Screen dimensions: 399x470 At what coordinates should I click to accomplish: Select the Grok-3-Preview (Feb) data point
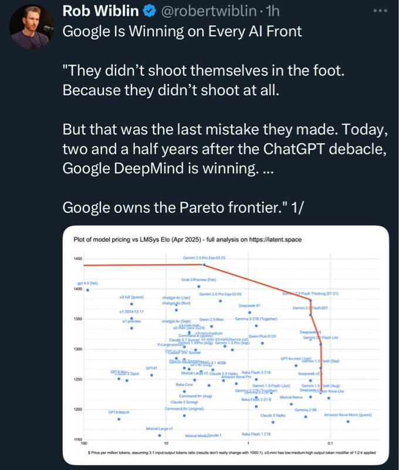coord(199,286)
